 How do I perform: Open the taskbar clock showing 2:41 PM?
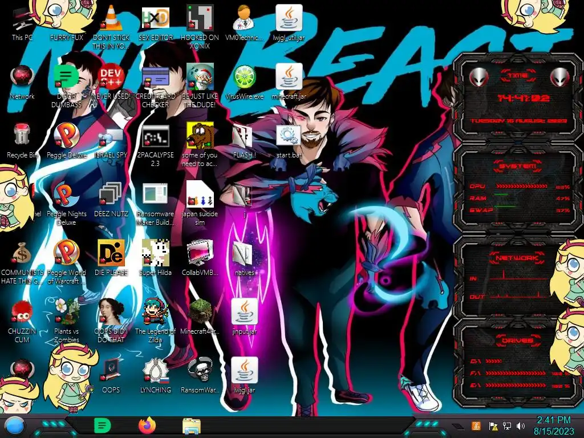553,425
